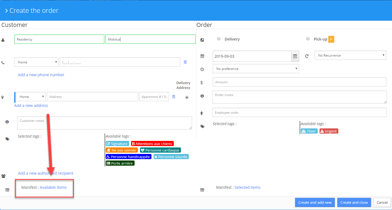Click the phone icon in Customer section
392x210 pixels.
pos(3,63)
